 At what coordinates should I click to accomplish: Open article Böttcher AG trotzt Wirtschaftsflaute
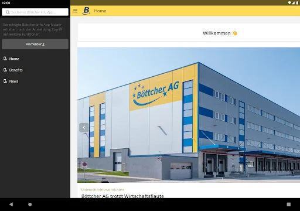122,196
